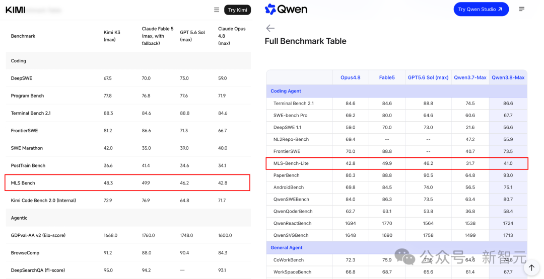Click the 91.2 BrowseComp score
The height and width of the screenshot is (279, 544).
108,253
